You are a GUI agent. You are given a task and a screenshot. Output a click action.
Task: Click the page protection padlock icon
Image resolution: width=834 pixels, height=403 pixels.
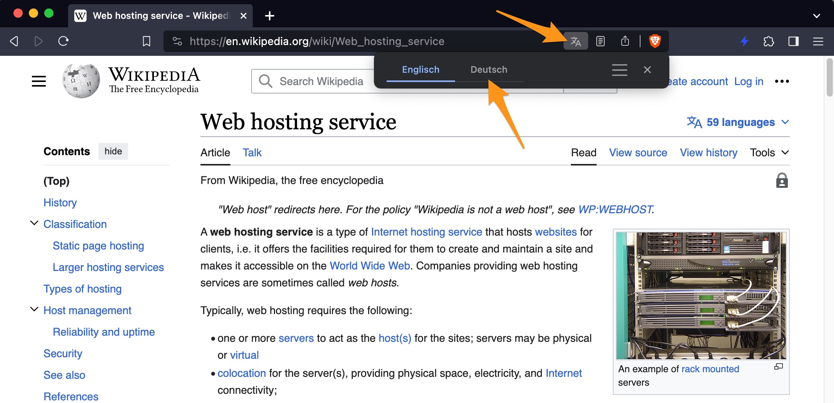(782, 181)
